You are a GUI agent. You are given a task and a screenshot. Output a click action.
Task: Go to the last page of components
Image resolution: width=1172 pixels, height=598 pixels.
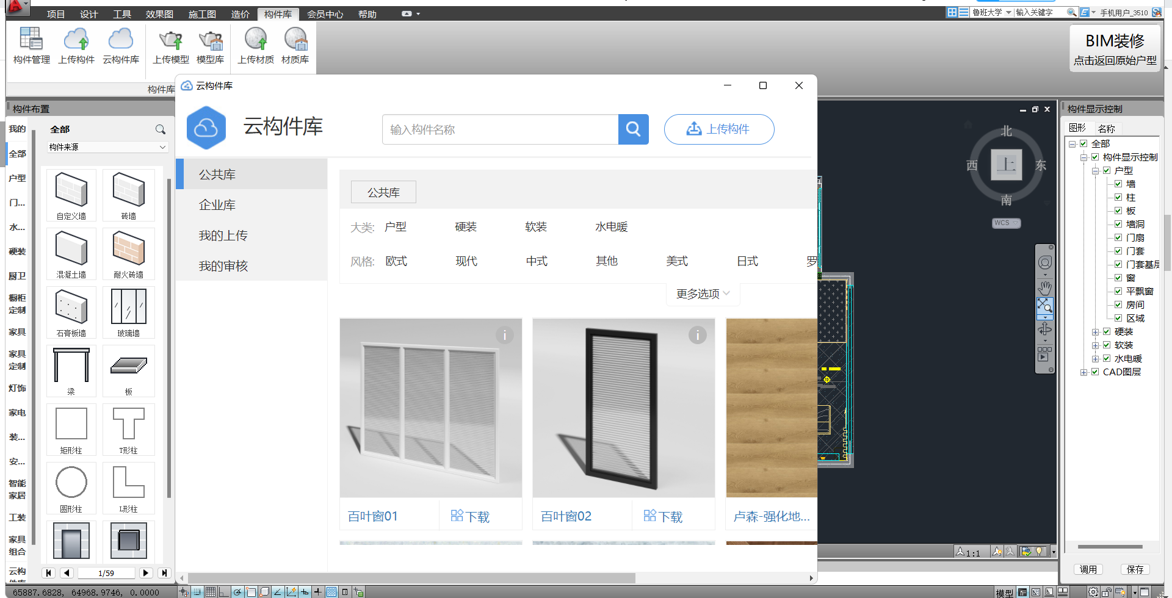164,573
